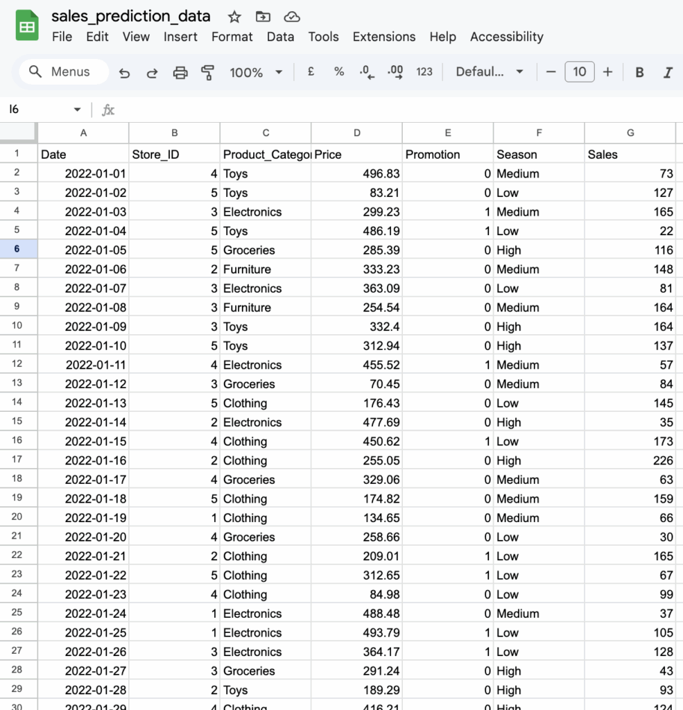Select column D header
The width and height of the screenshot is (683, 710).
(x=356, y=132)
